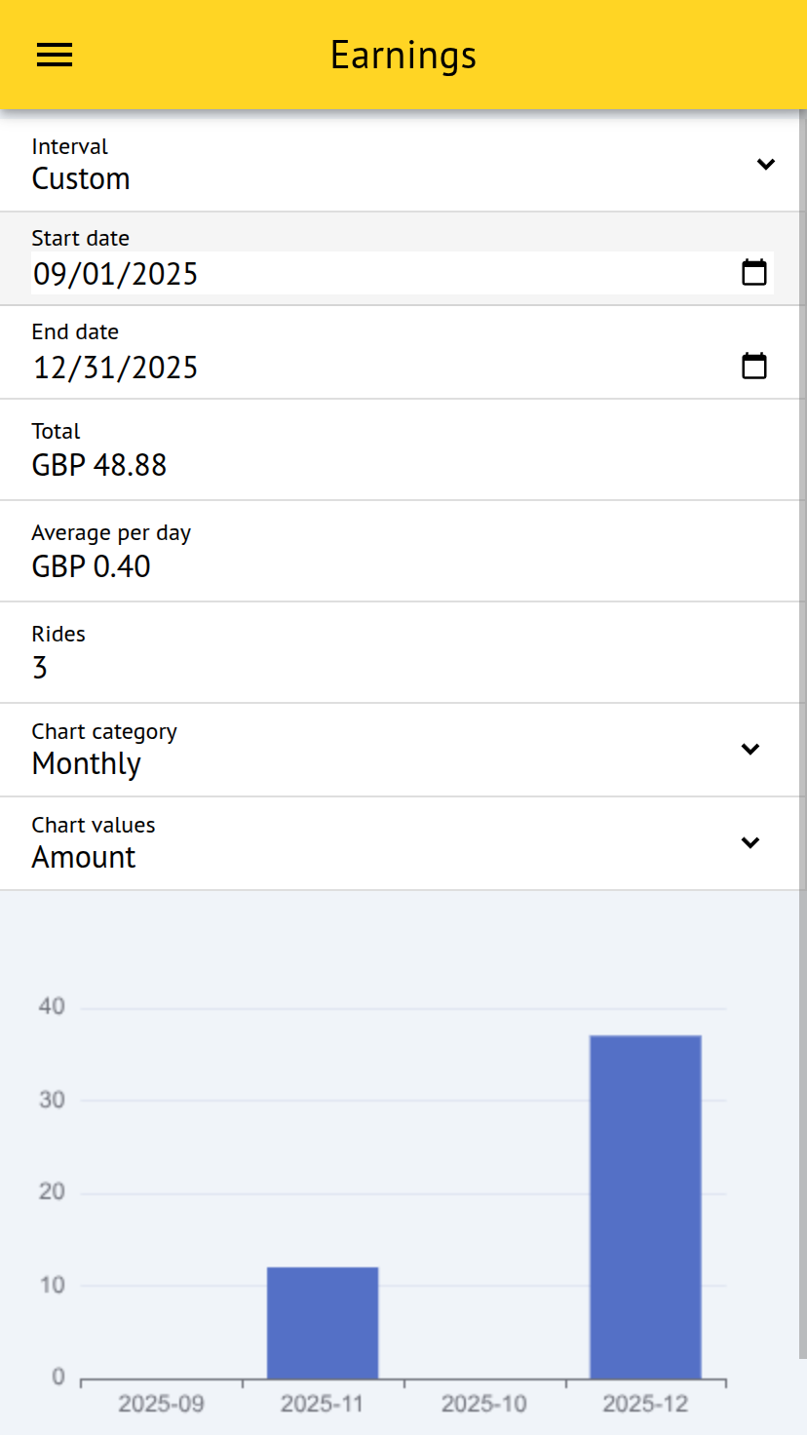The width and height of the screenshot is (807, 1435).
Task: Expand the Interval dropdown arrow
Action: click(766, 164)
